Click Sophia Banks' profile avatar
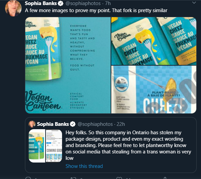The height and width of the screenshot is (179, 201). point(13,8)
